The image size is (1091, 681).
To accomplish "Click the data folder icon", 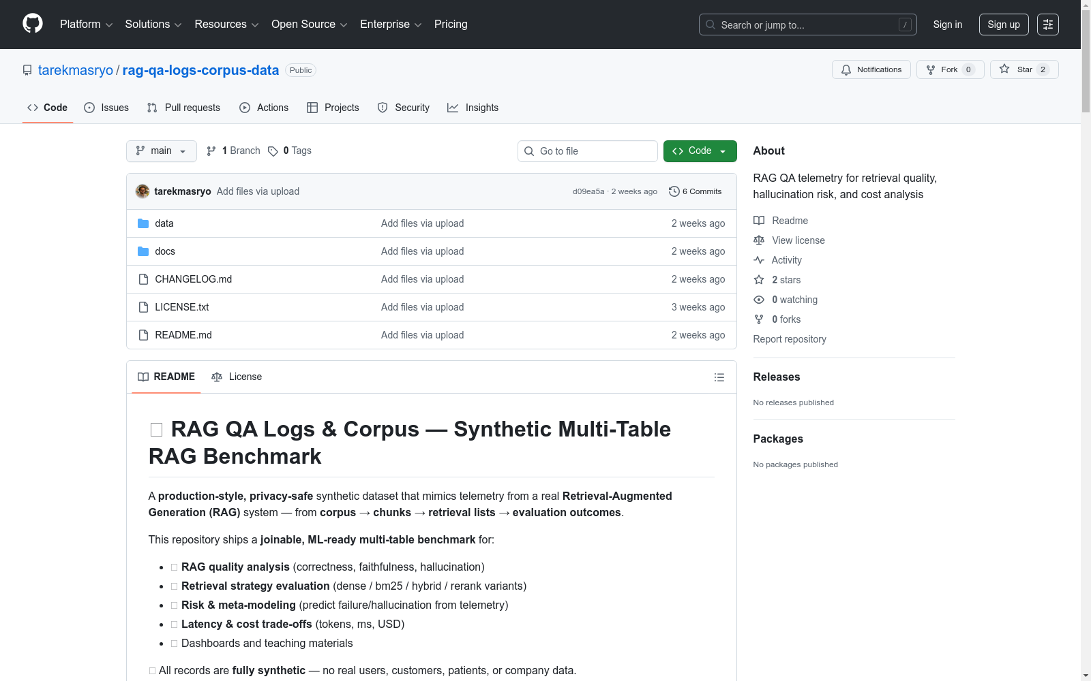I will 143,223.
